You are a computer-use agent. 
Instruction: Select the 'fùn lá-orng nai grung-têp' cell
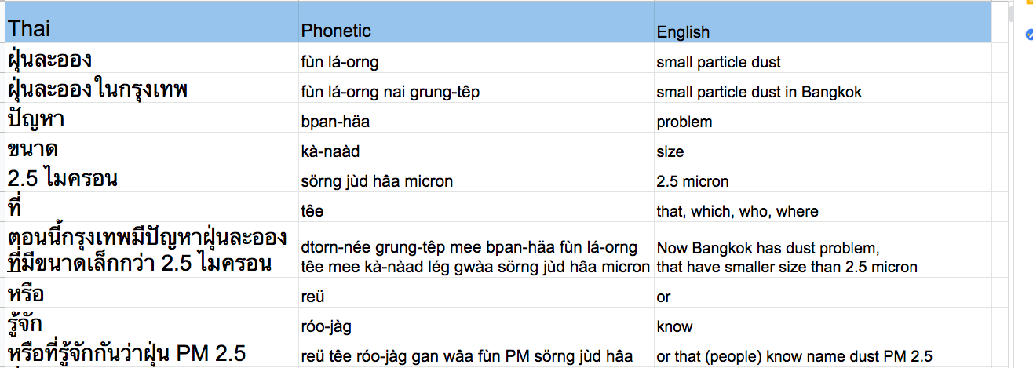point(476,89)
